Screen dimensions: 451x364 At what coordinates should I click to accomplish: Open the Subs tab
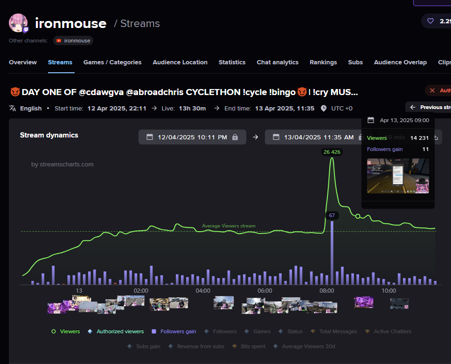355,62
